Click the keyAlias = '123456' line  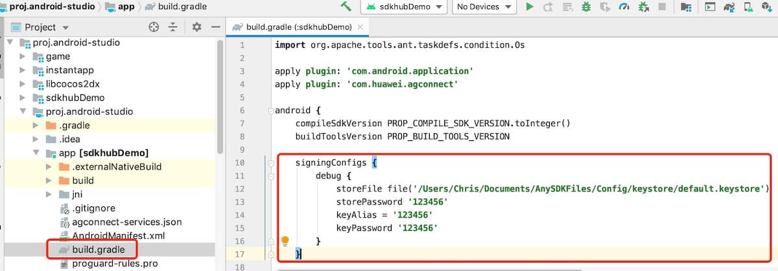tap(384, 215)
